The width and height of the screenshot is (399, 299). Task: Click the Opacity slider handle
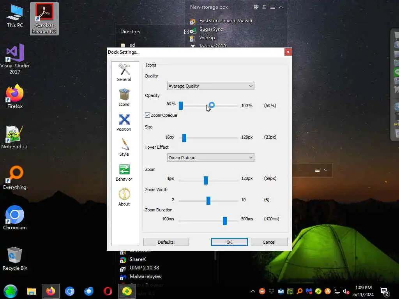pos(181,106)
